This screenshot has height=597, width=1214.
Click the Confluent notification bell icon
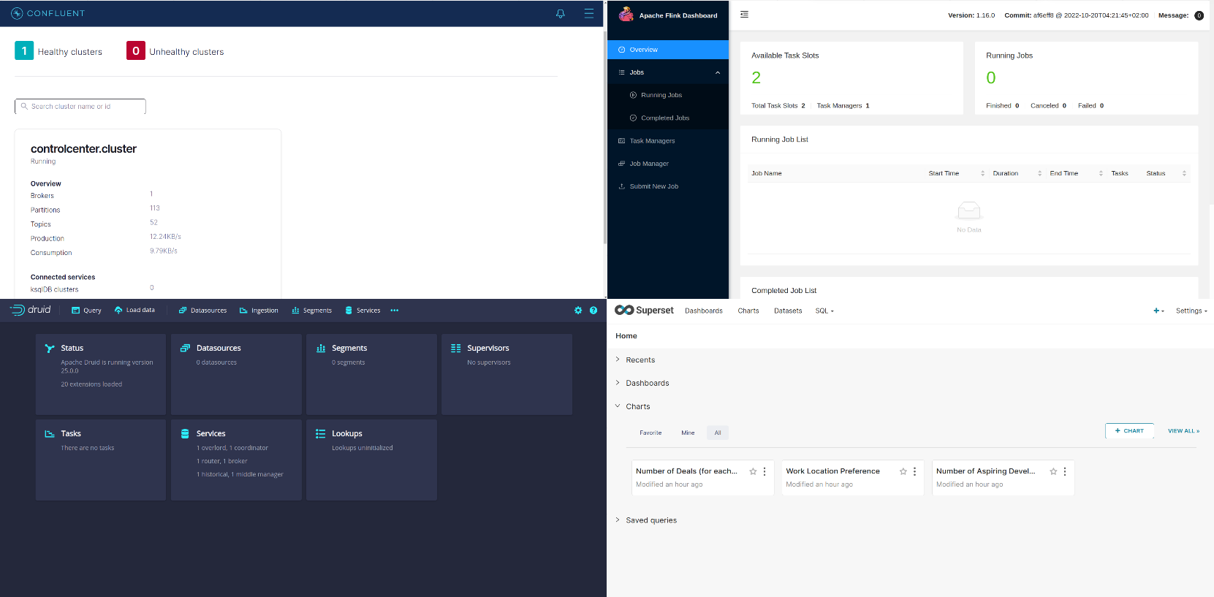(x=560, y=13)
